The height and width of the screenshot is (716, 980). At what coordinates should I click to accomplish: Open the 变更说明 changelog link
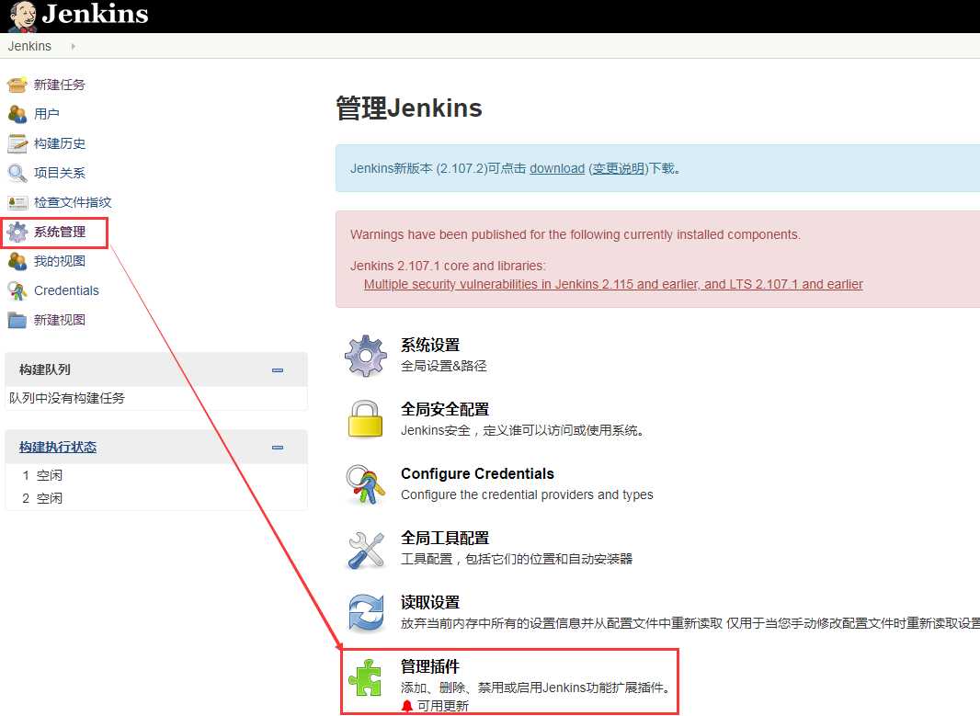click(618, 169)
